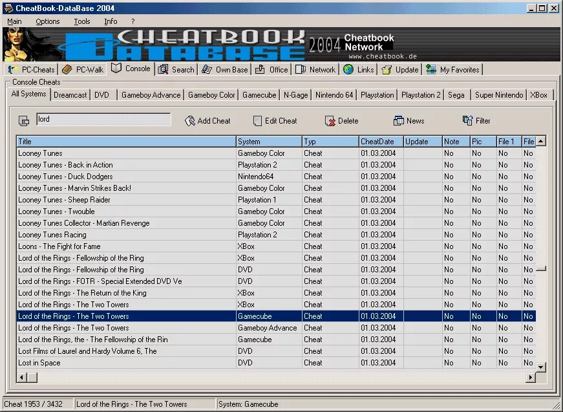Open the ? help menu
The width and height of the screenshot is (563, 412).
133,21
